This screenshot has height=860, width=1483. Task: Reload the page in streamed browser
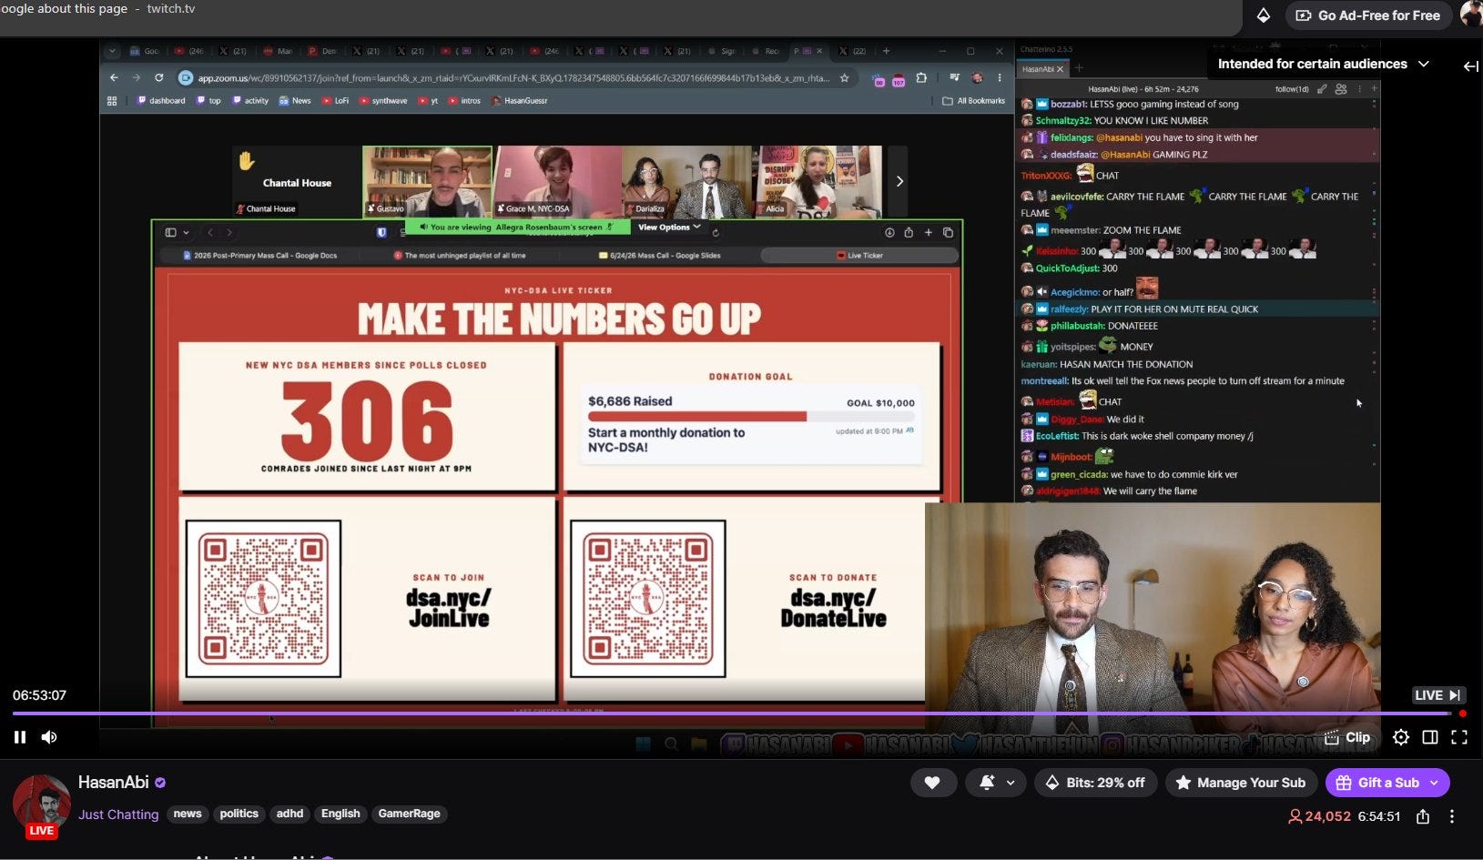coord(158,78)
